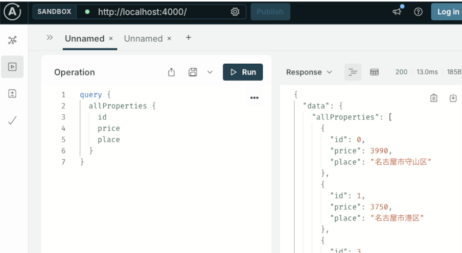Switch response to table view
This screenshot has width=462, height=253.
point(374,72)
